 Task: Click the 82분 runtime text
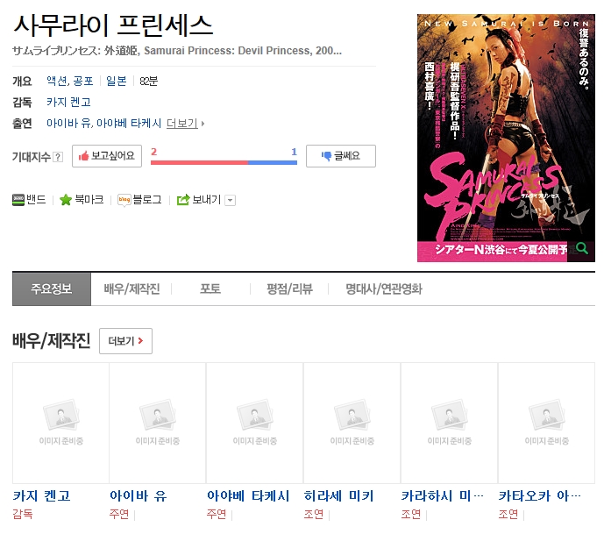(x=149, y=82)
